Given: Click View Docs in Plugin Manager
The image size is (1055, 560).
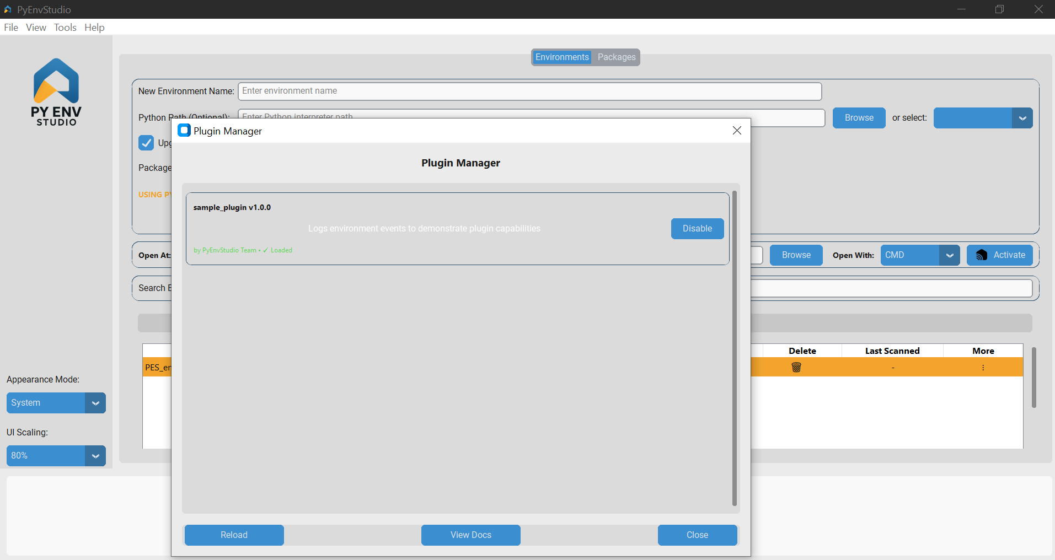Looking at the screenshot, I should click(x=471, y=535).
